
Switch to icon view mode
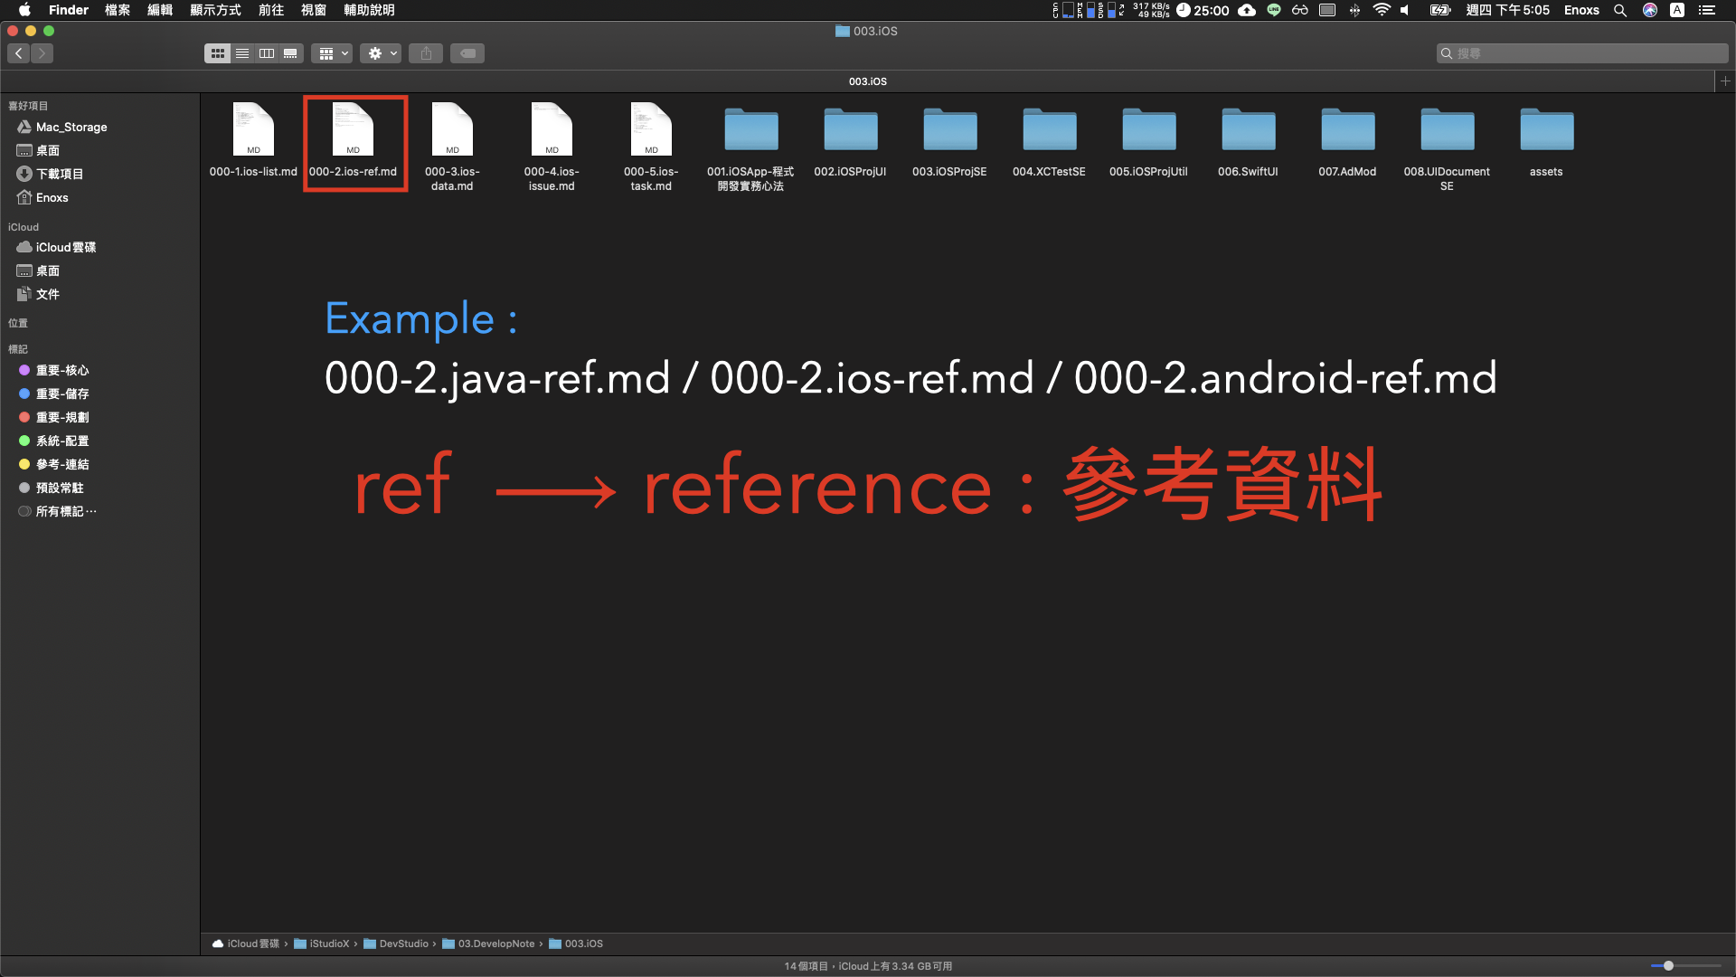click(x=217, y=53)
